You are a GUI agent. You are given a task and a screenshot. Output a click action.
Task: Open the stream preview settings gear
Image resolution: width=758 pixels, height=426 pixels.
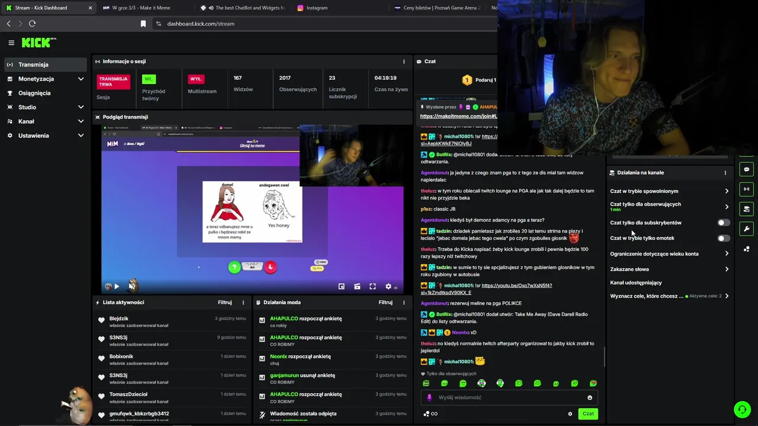[x=388, y=286]
